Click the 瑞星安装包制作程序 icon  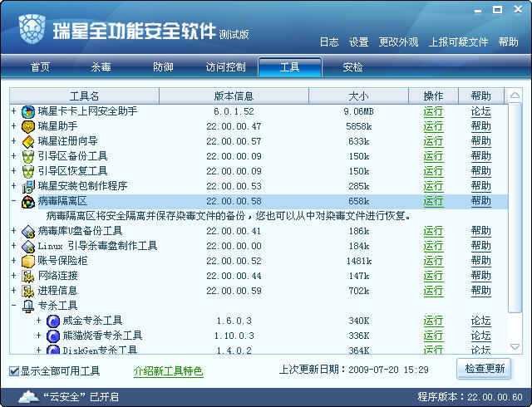click(x=28, y=186)
